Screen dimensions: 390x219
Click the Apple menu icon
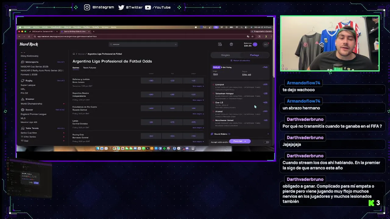(x=20, y=27)
